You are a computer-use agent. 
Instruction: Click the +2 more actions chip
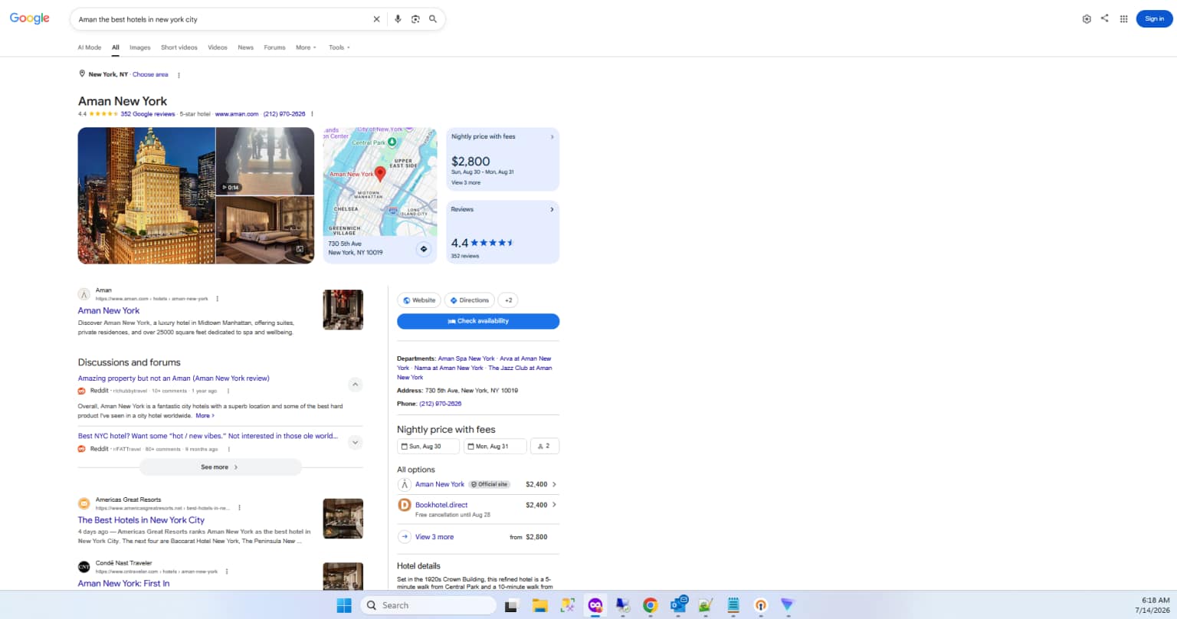[x=508, y=300]
